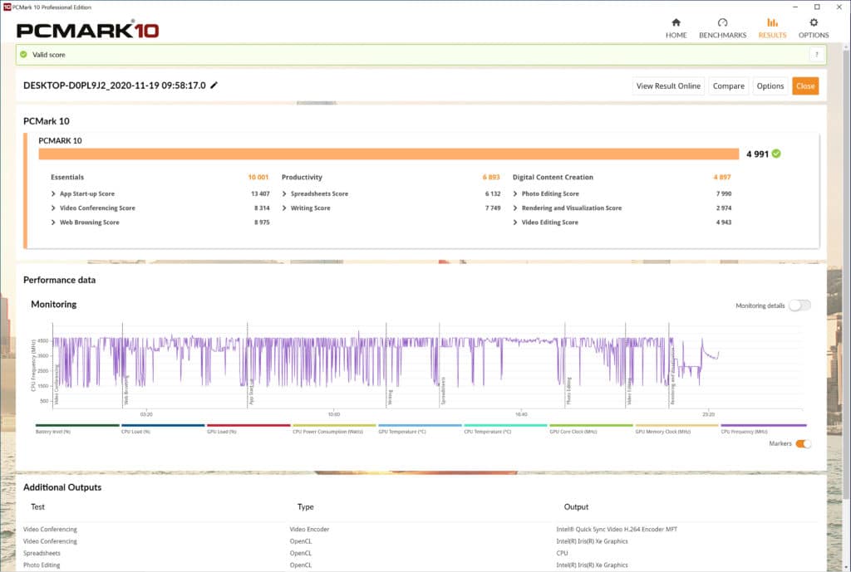Viewport: 851px width, 572px height.
Task: Open the Options section with gear icon
Action: pyautogui.click(x=813, y=28)
